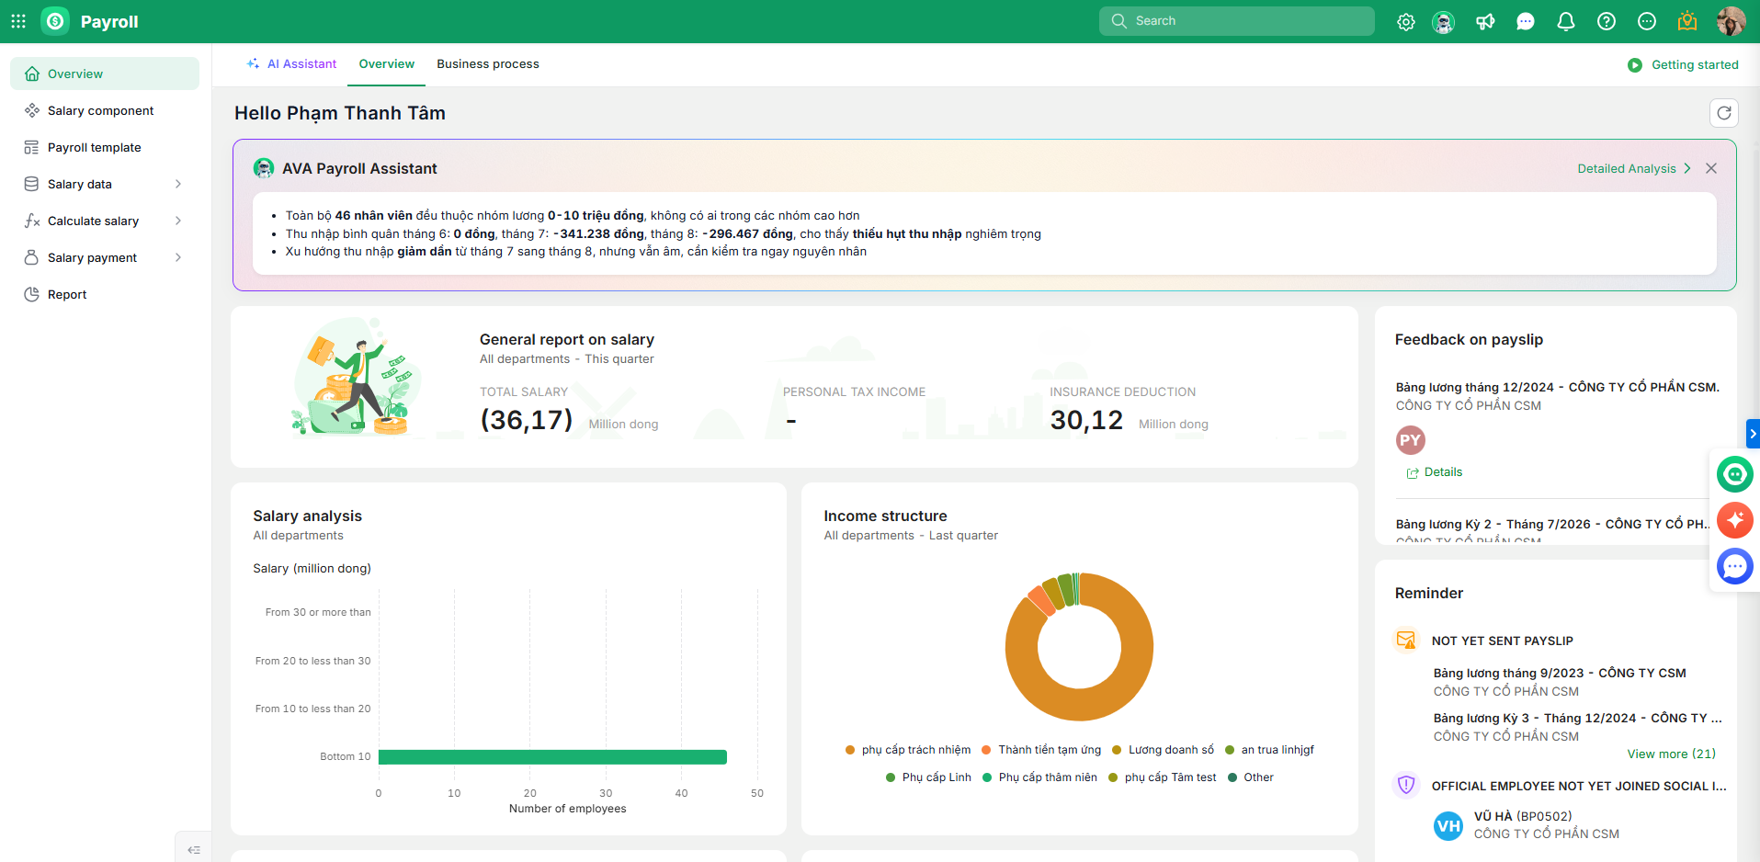Open the chat message icon in header
Viewport: 1760px width, 862px height.
click(x=1526, y=22)
